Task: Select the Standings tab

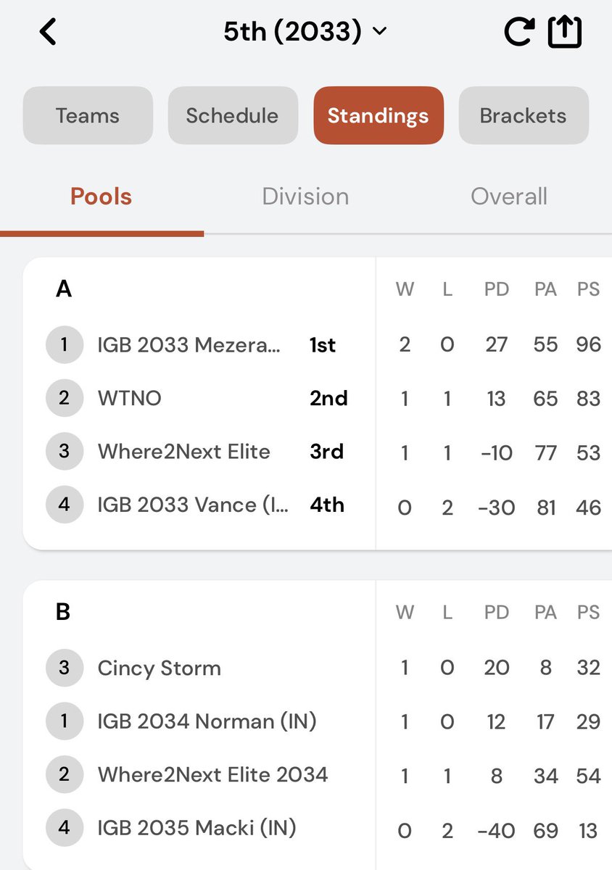Action: tap(378, 115)
